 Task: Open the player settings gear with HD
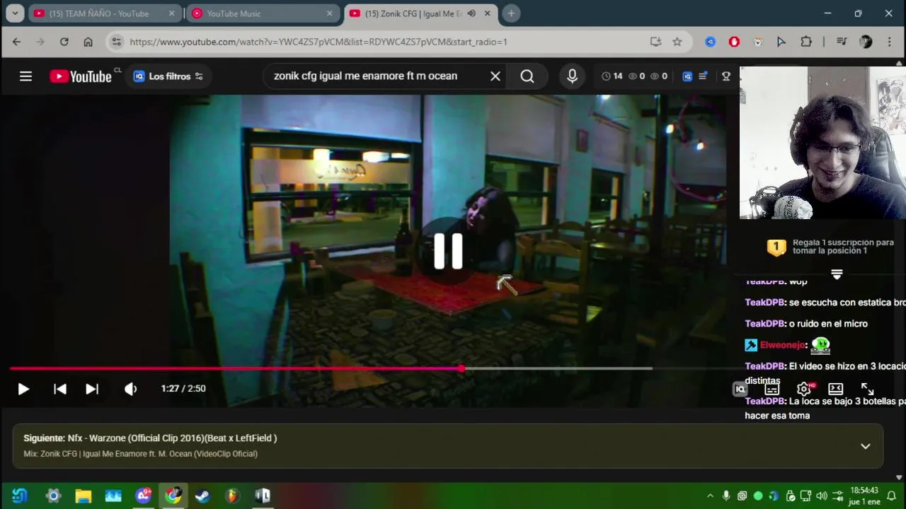(804, 389)
